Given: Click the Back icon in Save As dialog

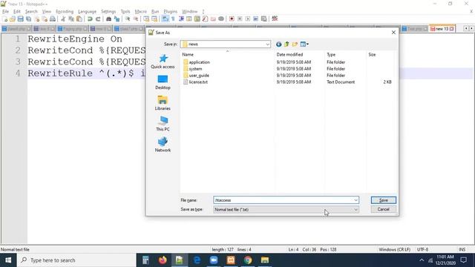Looking at the screenshot, I should pos(279,44).
